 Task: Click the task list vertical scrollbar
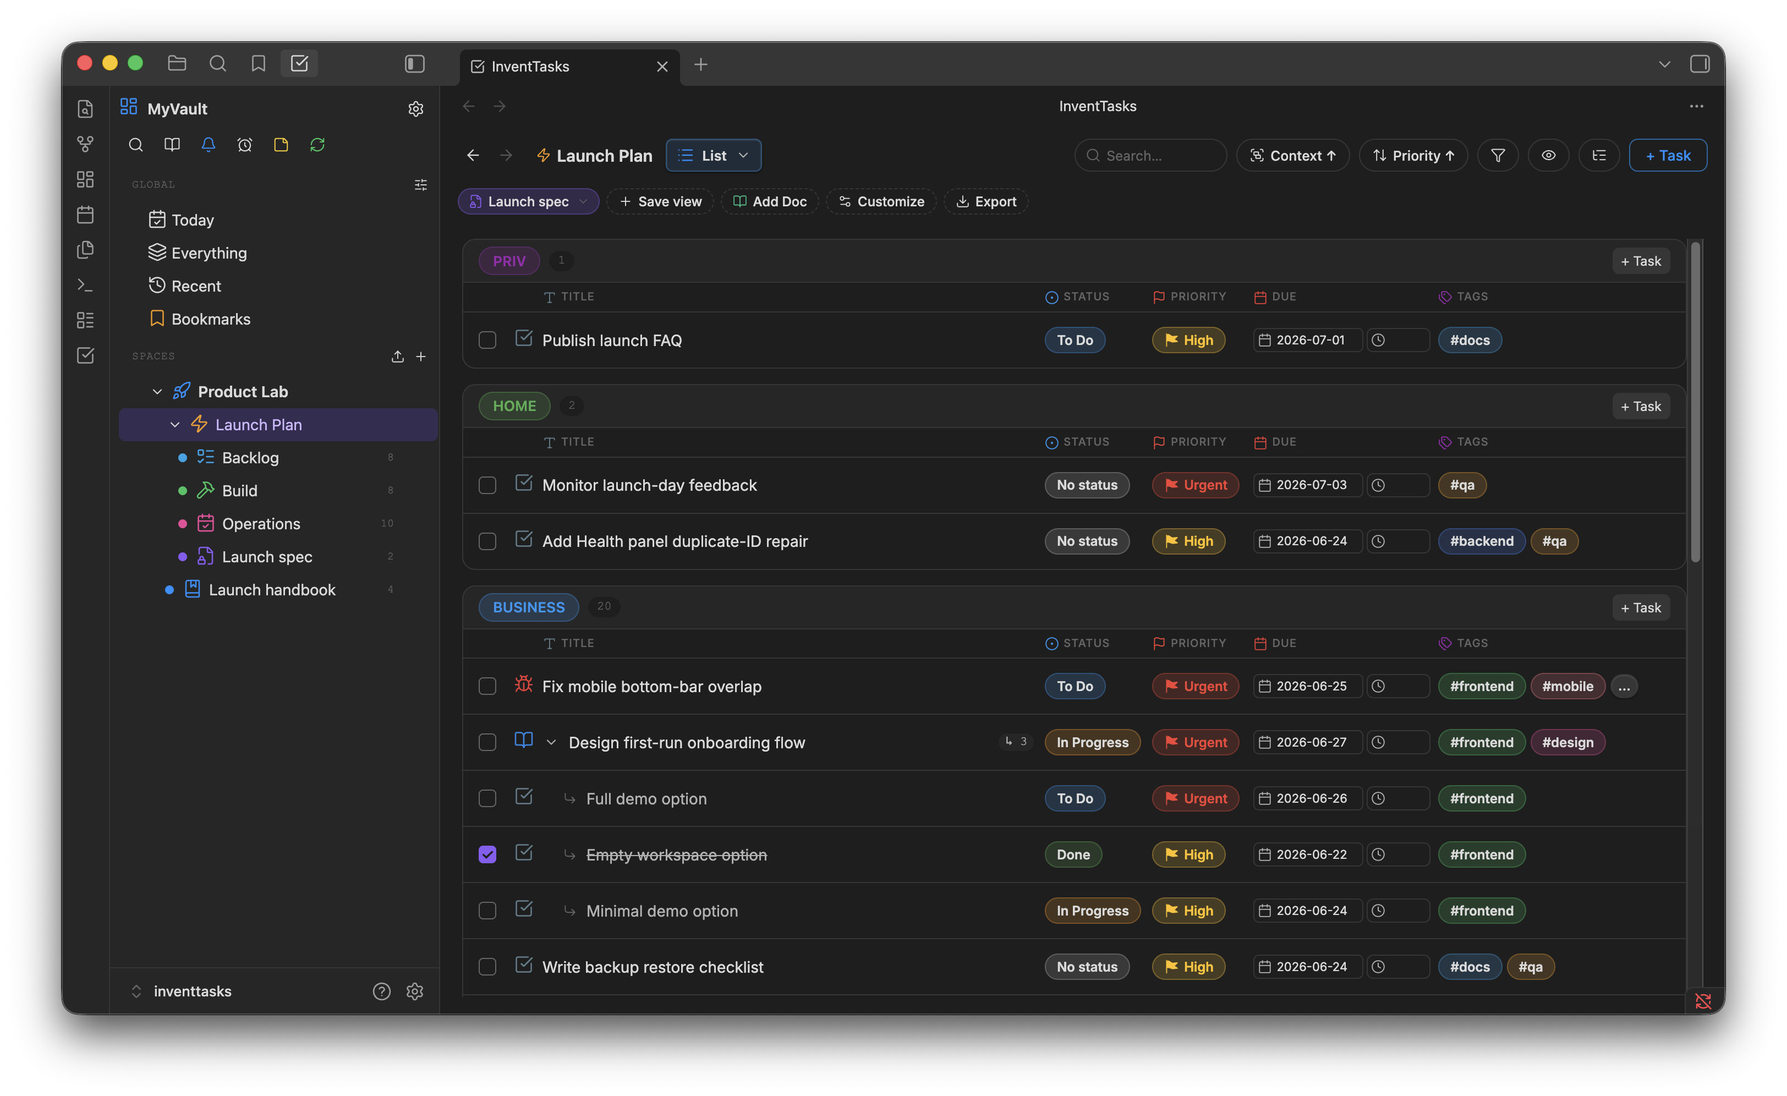[x=1696, y=403]
